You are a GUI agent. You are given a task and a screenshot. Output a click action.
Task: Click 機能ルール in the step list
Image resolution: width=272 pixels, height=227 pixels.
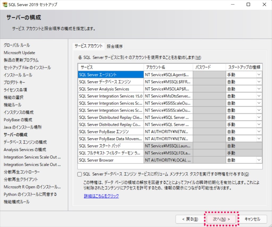tap(12, 105)
